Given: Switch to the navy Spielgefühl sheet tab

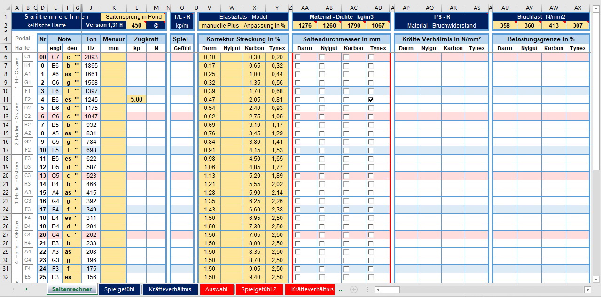Looking at the screenshot, I should [119, 289].
